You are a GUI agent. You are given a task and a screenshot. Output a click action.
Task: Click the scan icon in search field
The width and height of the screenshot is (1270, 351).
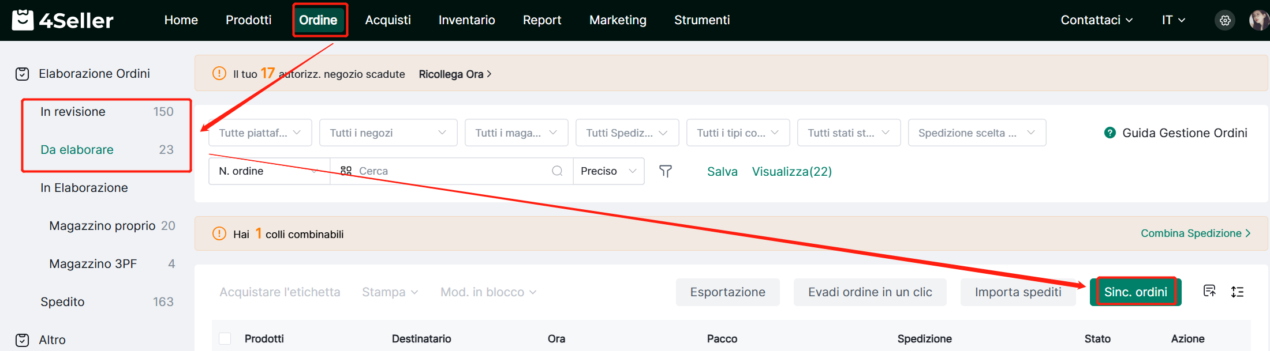pos(346,171)
